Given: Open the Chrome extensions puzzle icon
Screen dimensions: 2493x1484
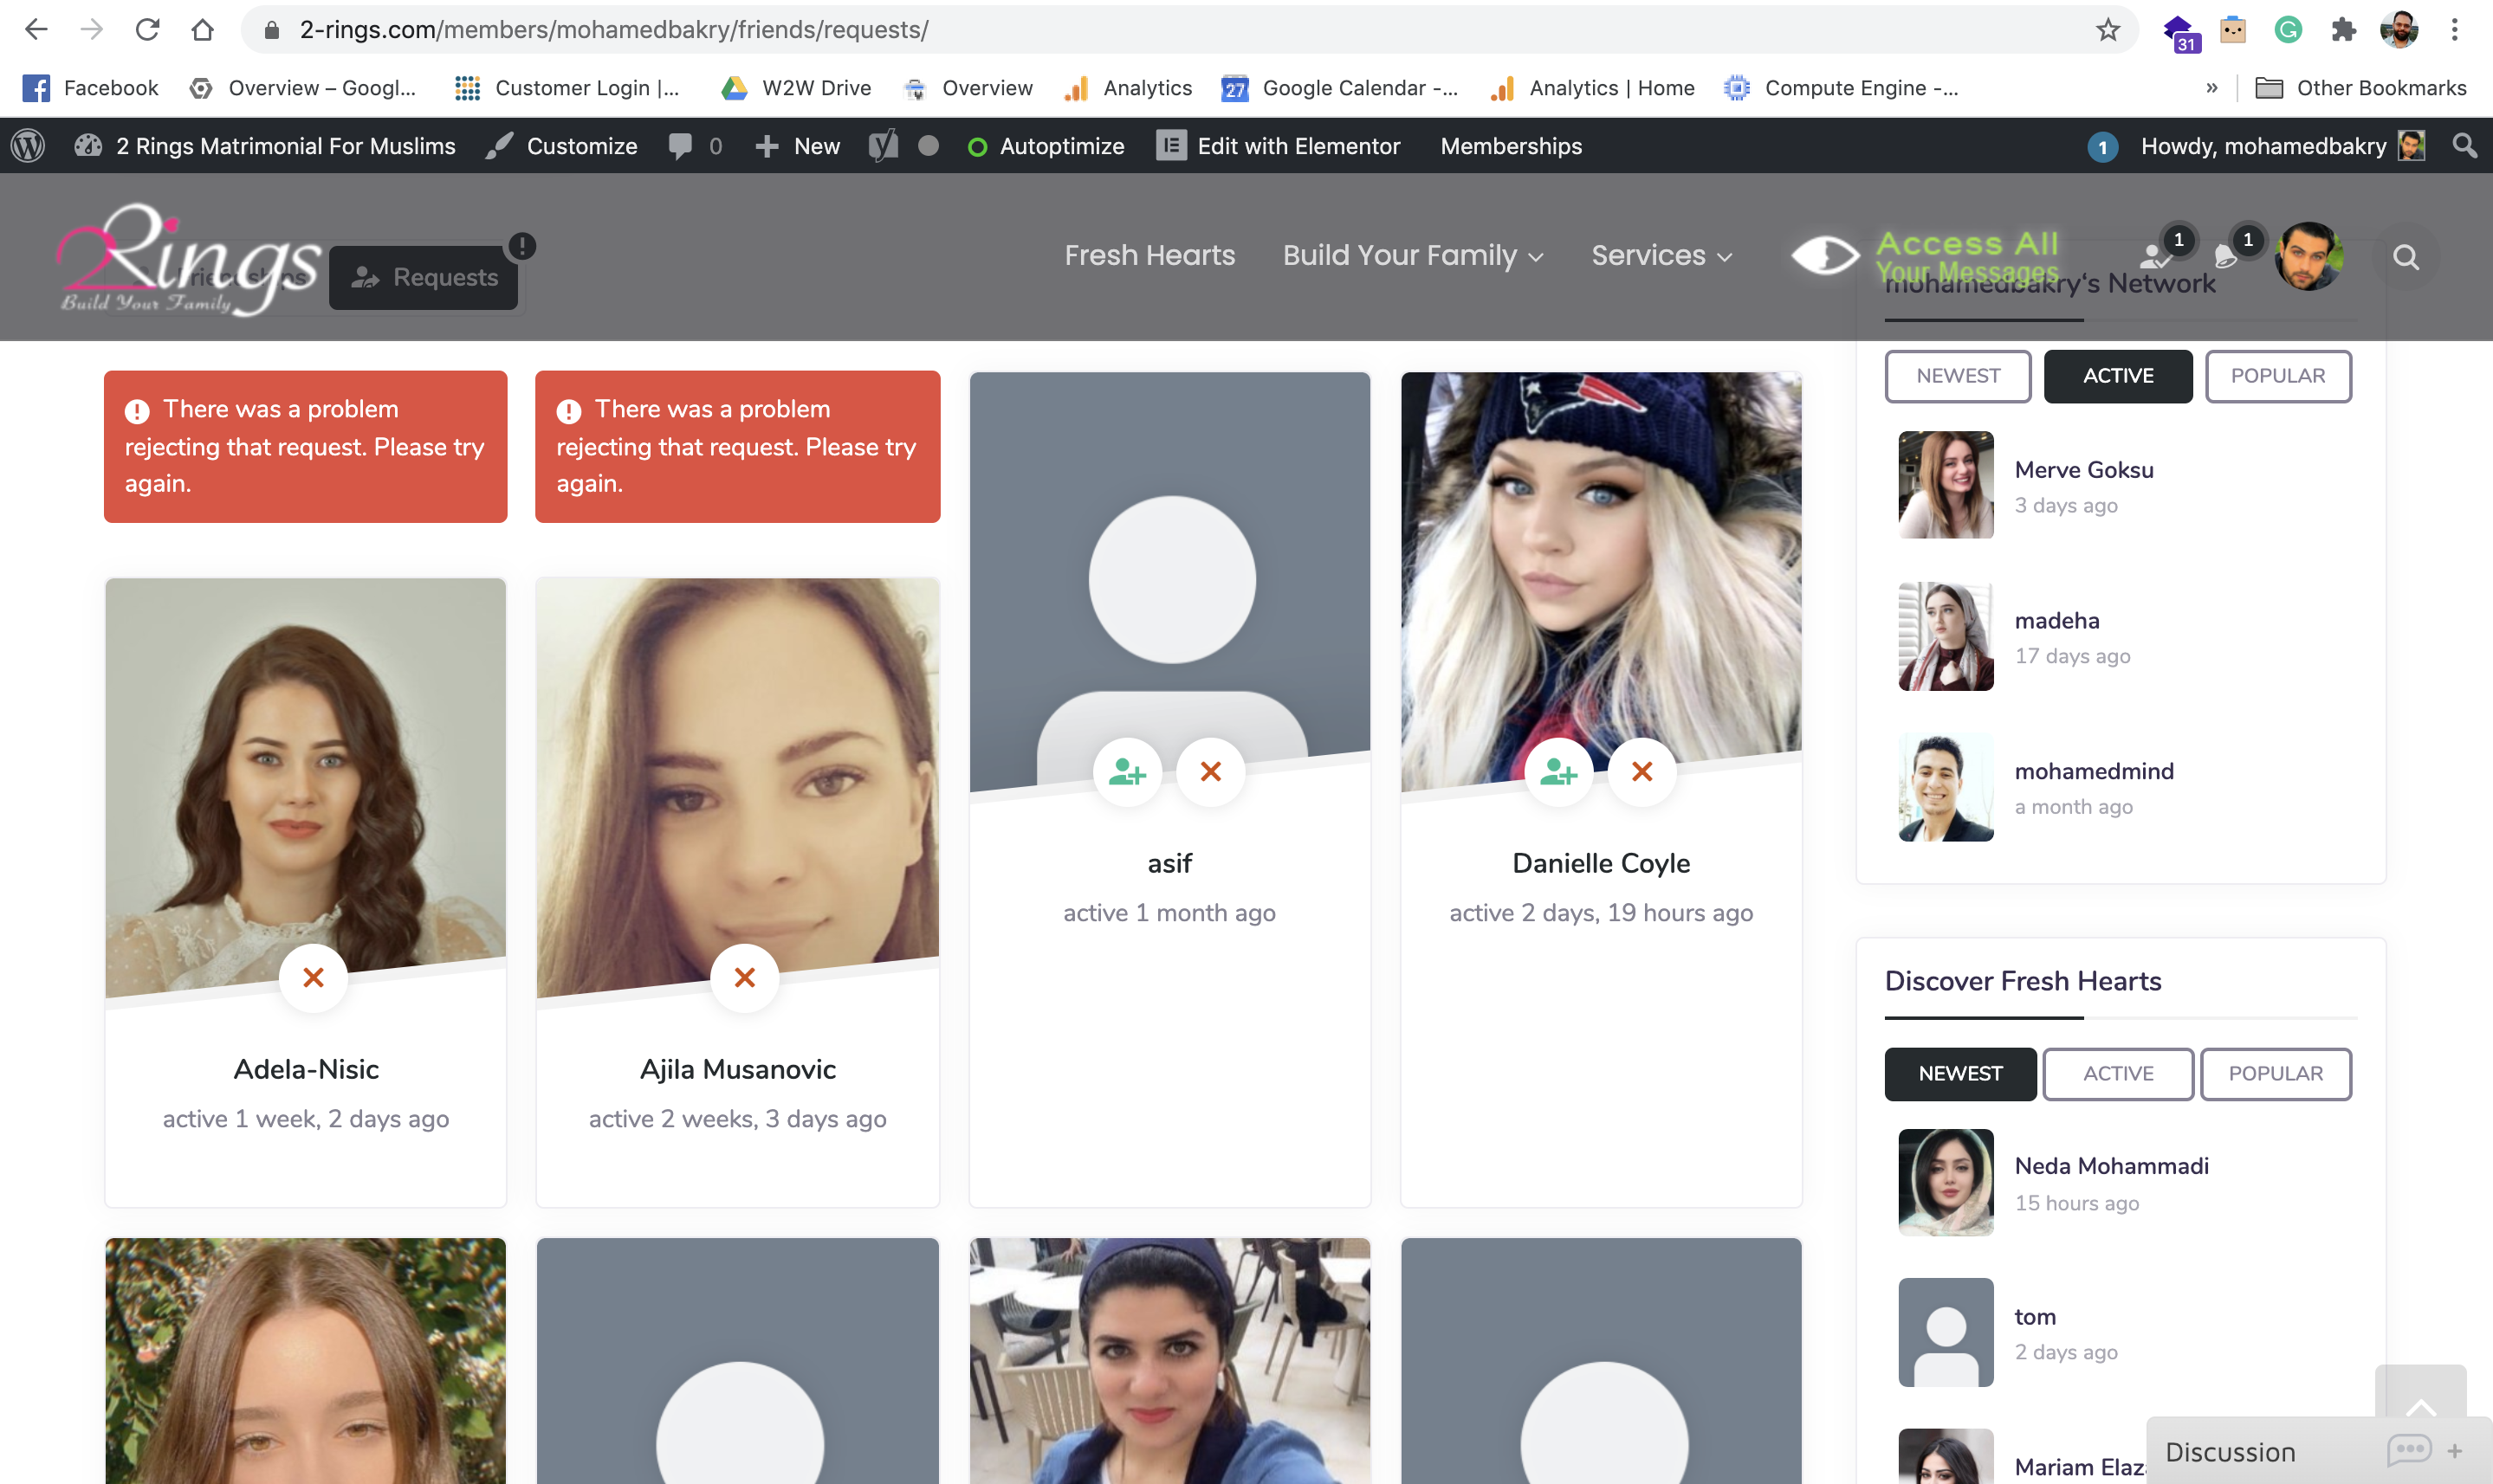Looking at the screenshot, I should click(x=2344, y=30).
